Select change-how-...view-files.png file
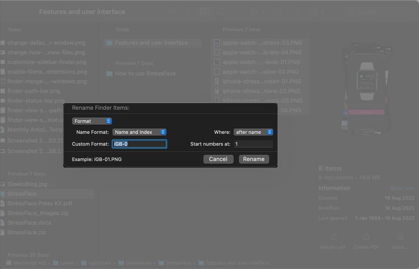The height and width of the screenshot is (269, 419). coord(46,52)
